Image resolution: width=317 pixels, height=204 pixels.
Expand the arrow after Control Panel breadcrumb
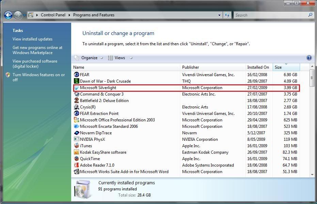pos(69,15)
